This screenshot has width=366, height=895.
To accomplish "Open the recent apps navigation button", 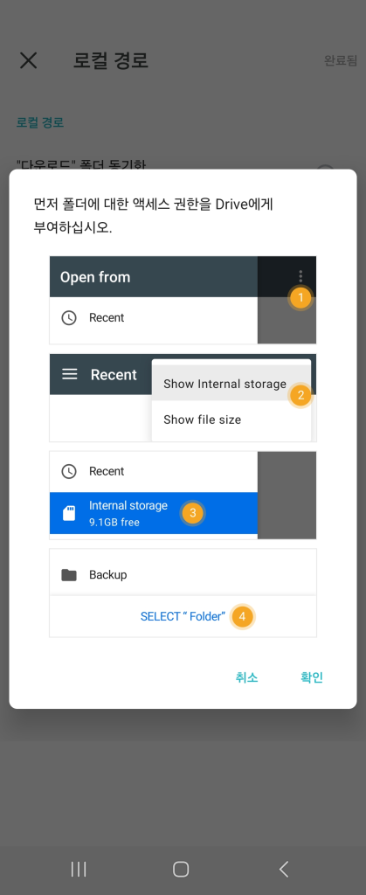I will click(x=78, y=870).
